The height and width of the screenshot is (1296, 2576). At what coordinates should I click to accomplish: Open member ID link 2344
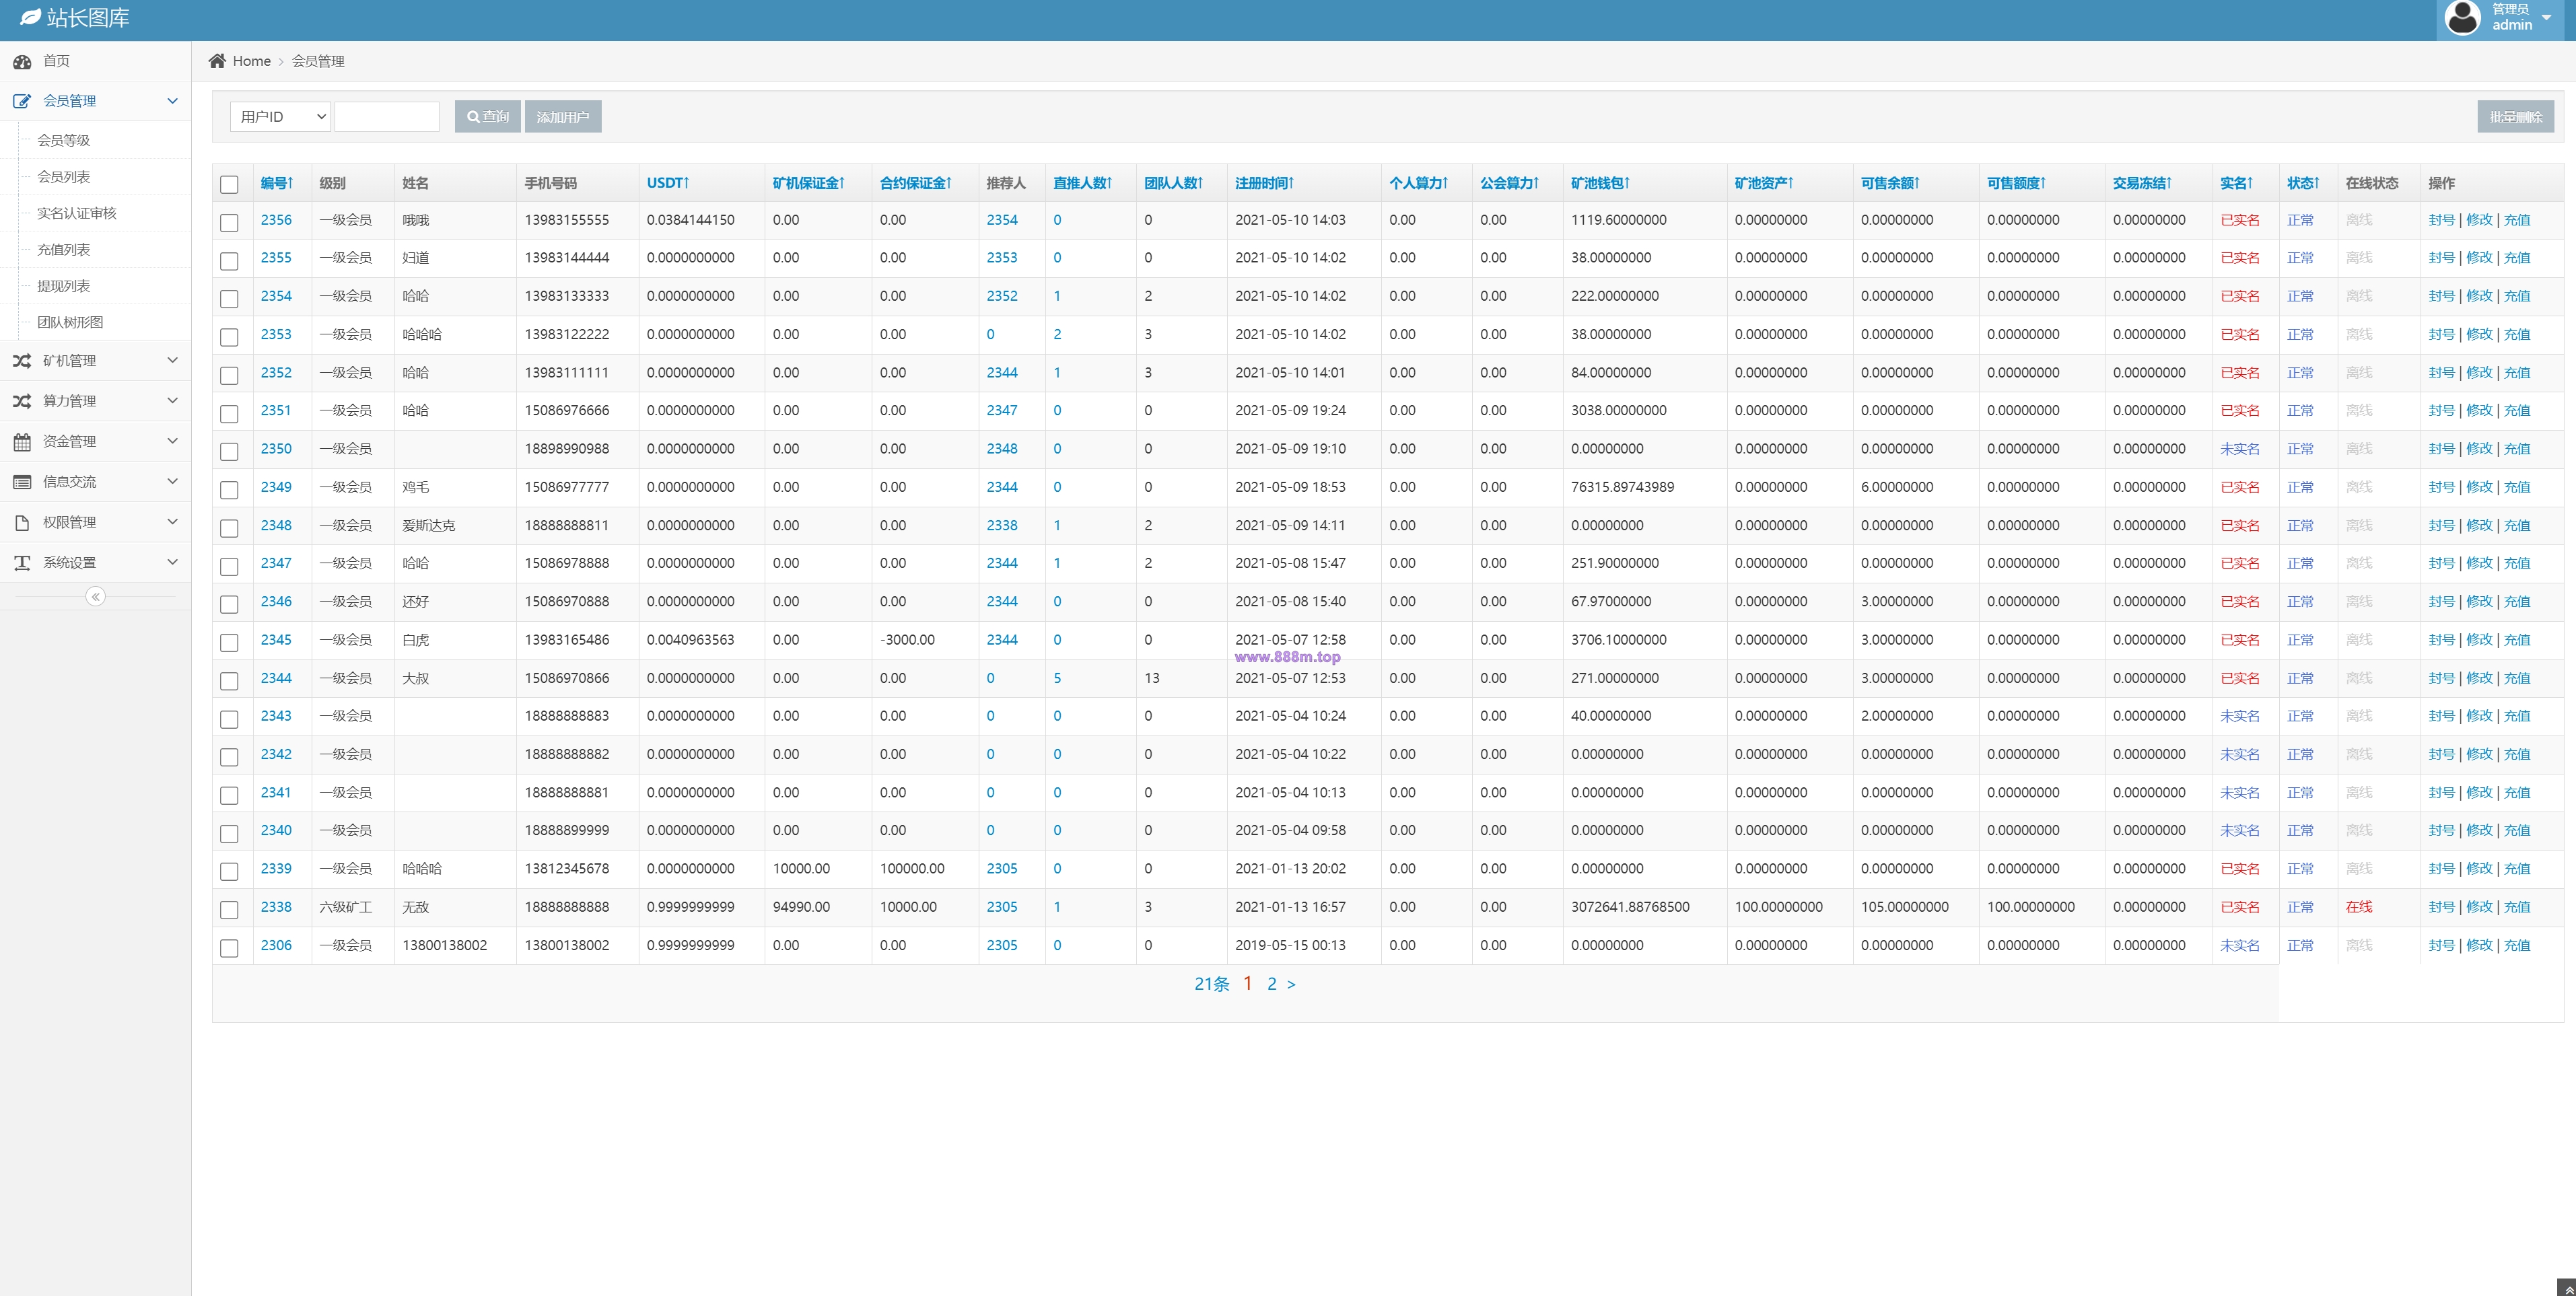point(276,678)
